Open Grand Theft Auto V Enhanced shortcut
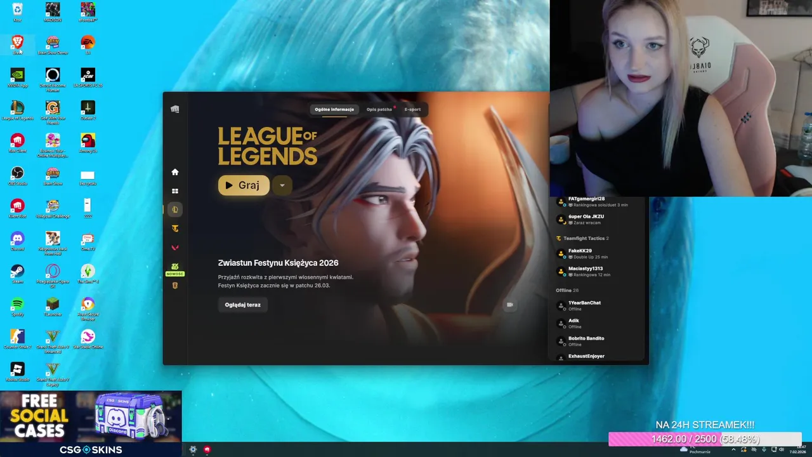The image size is (812, 457). tap(53, 341)
